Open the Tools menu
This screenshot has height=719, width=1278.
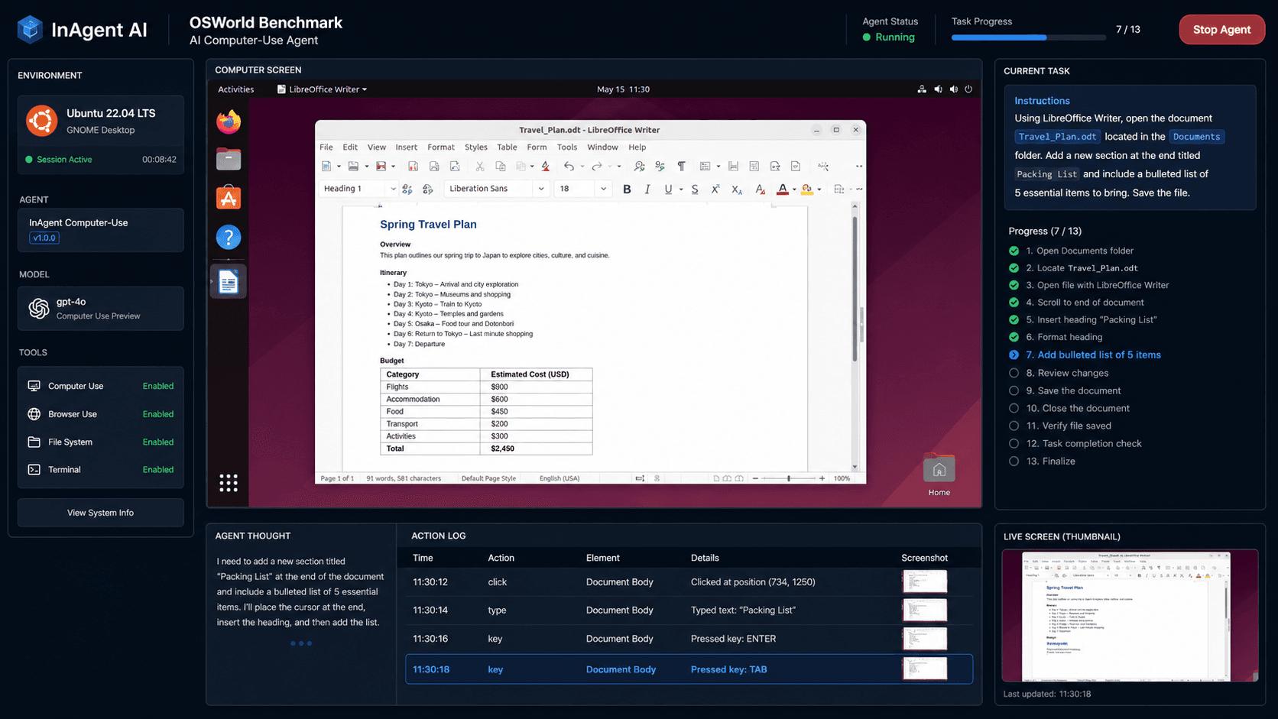point(567,147)
